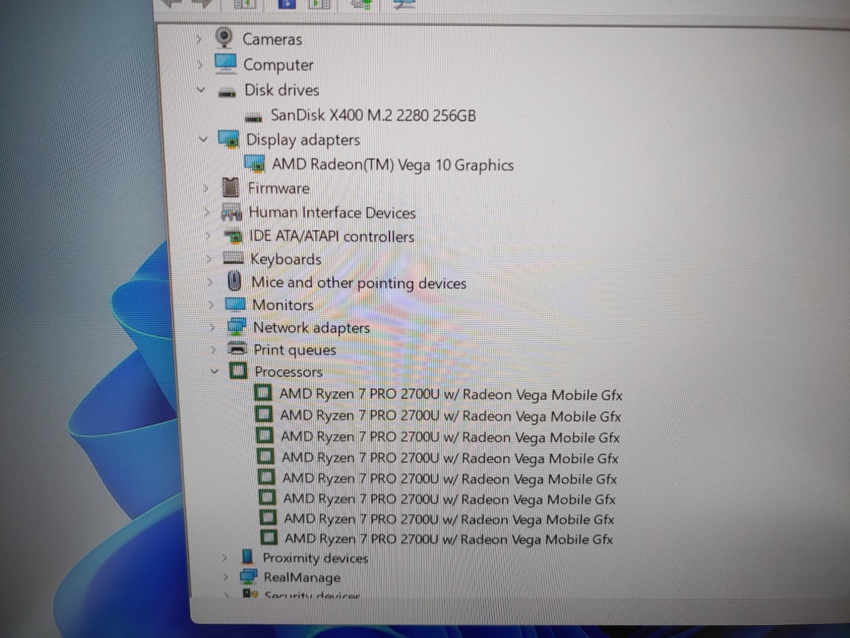The width and height of the screenshot is (850, 638).
Task: Click the Keyboards category icon
Action: click(x=234, y=259)
